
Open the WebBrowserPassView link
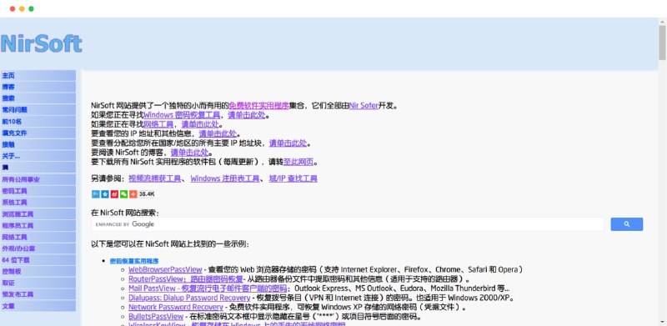click(x=165, y=269)
